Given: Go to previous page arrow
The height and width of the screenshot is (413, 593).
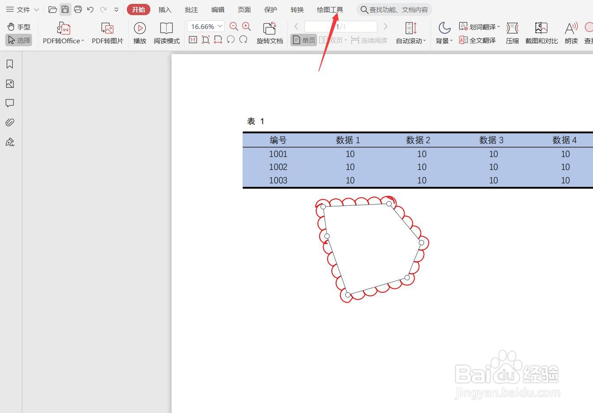Looking at the screenshot, I should [296, 27].
